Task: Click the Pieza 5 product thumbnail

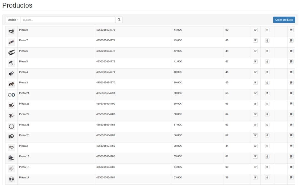Action: click(x=11, y=63)
